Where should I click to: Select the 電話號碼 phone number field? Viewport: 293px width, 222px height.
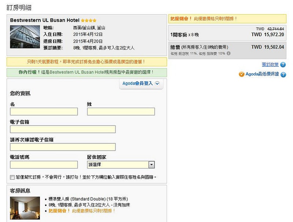click(43, 164)
